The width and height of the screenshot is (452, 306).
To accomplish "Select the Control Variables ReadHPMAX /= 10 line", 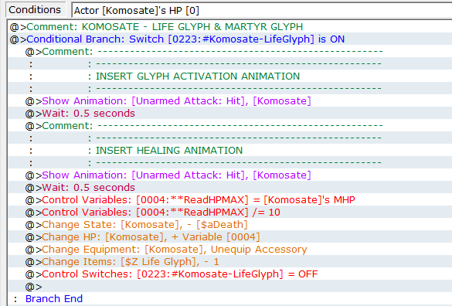I will 230,212.
